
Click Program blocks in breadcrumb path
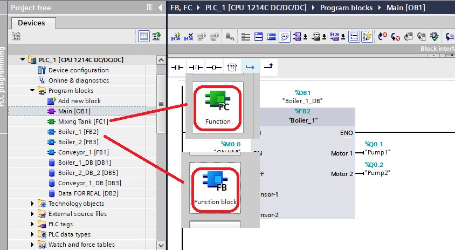click(346, 8)
